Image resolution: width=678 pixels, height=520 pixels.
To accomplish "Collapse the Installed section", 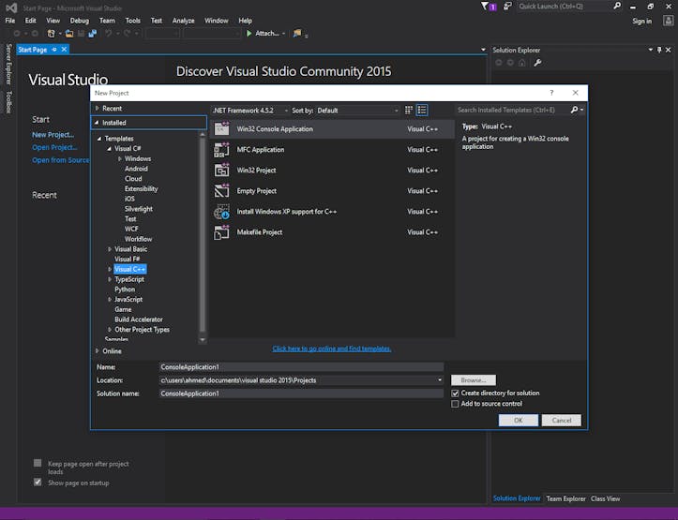I will [97, 123].
